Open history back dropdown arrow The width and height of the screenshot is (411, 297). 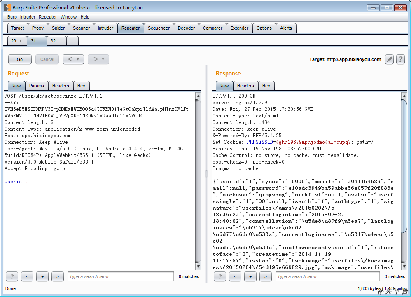pos(78,59)
